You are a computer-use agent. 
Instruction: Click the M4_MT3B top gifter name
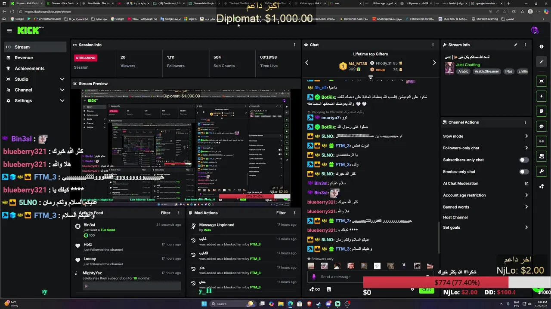[358, 64]
